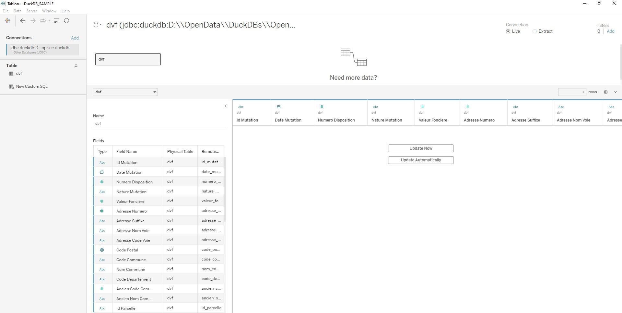Save workbook with the disk icon
The height and width of the screenshot is (313, 622).
(x=56, y=21)
